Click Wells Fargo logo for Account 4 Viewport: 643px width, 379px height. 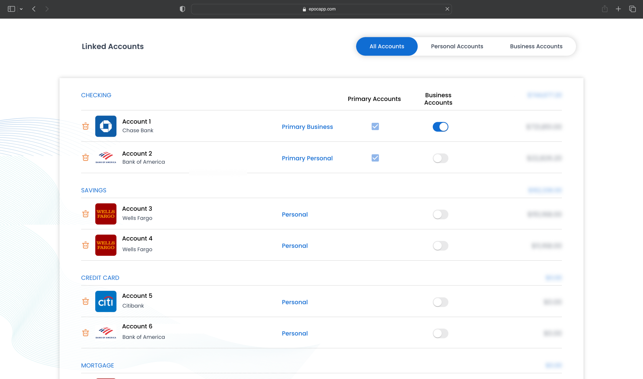pos(106,245)
